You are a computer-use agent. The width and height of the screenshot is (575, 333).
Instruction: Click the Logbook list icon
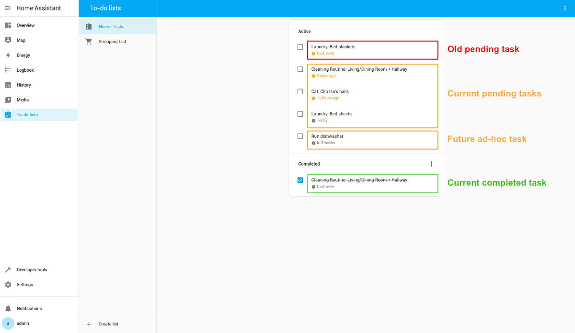(8, 70)
